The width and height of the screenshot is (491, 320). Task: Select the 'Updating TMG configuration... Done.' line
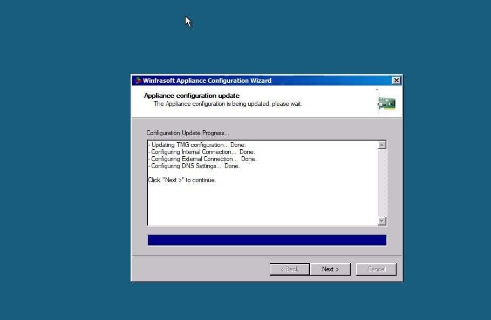pyautogui.click(x=197, y=145)
